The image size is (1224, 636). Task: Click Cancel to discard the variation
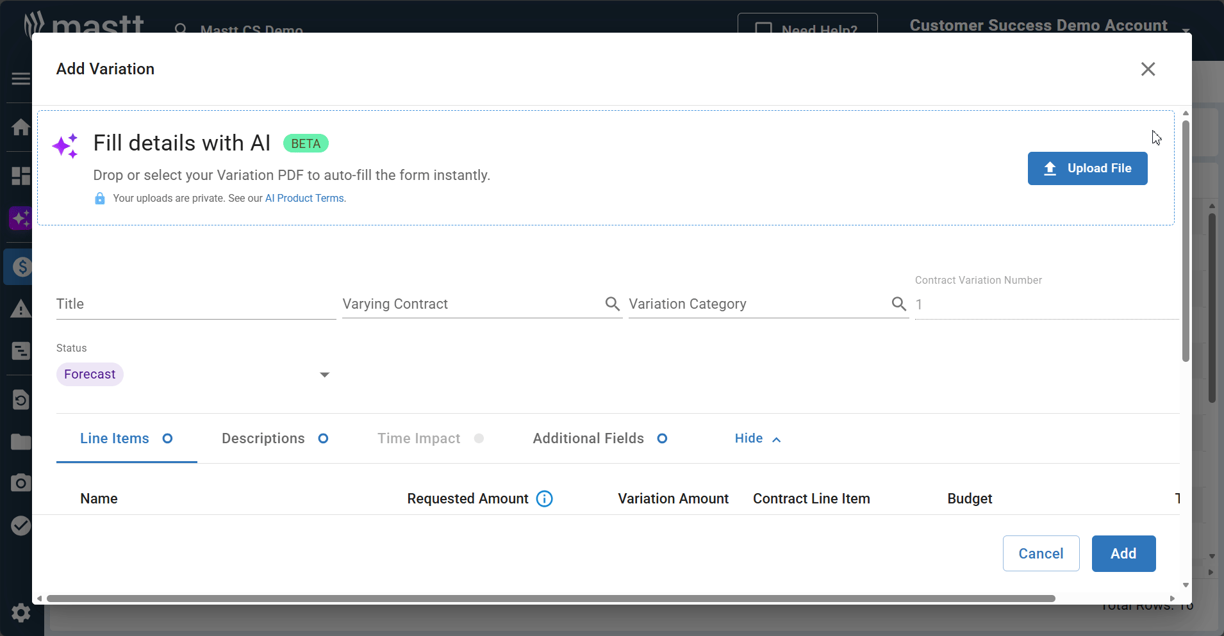coord(1041,553)
